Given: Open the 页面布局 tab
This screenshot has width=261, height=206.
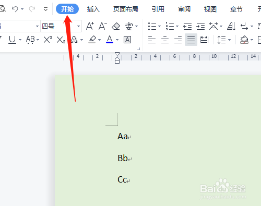Looking at the screenshot, I should tap(125, 9).
